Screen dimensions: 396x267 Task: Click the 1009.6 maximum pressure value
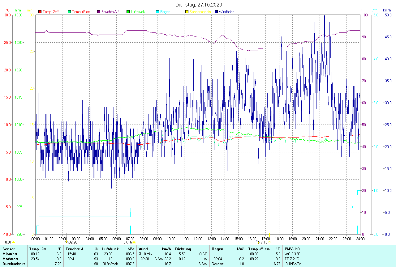pyautogui.click(x=129, y=259)
